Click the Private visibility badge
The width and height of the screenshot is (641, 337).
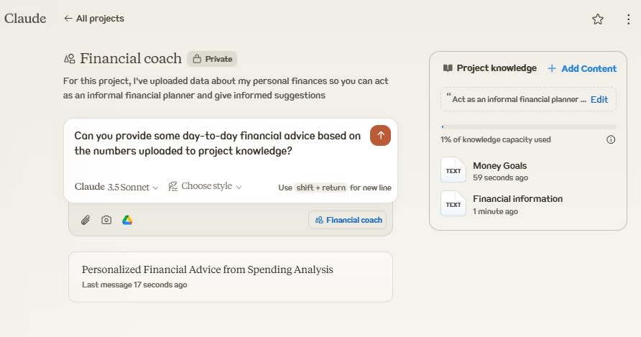[x=212, y=59]
